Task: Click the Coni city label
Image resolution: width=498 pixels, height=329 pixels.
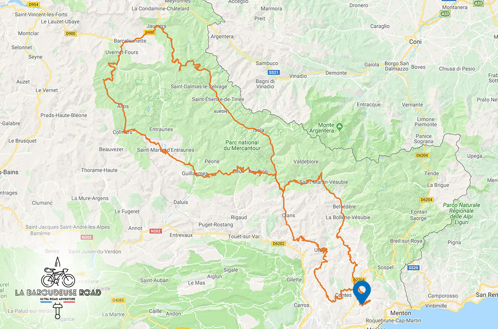Action: click(x=415, y=42)
